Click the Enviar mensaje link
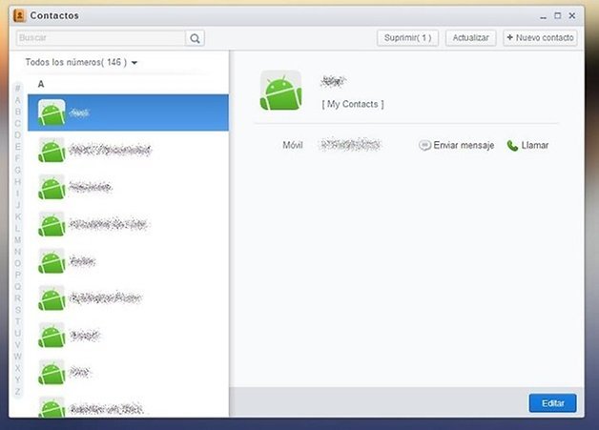The width and height of the screenshot is (599, 430). point(457,145)
